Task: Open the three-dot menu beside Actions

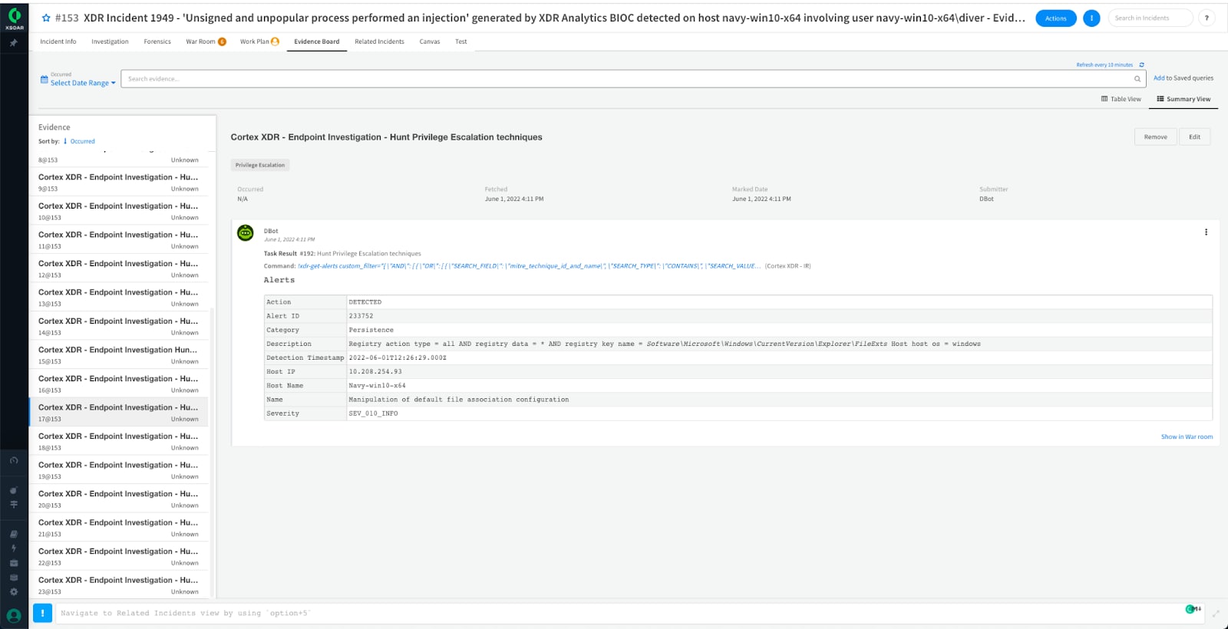Action: [x=1091, y=18]
